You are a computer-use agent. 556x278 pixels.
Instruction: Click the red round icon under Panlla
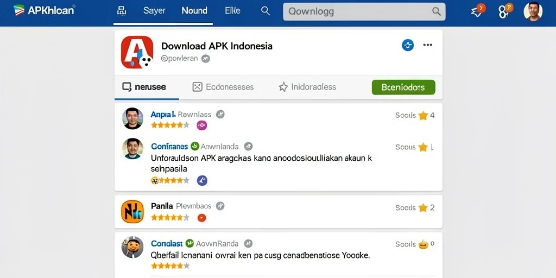202,218
